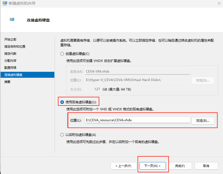The height and width of the screenshot is (174, 223).
Task: Click the intro paragraph about 虚拟机需要具有存储
Action: pos(137,43)
